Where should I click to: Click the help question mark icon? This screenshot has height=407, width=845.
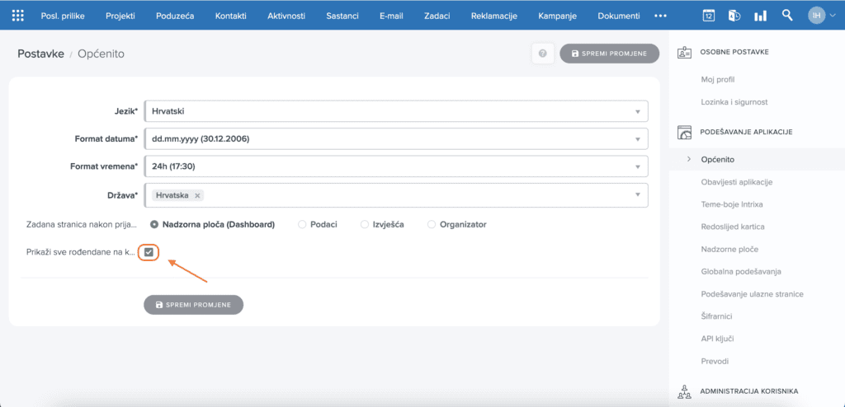pyautogui.click(x=542, y=54)
